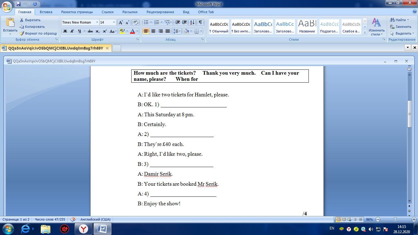Change language Английский (США) in status bar
The height and width of the screenshot is (235, 418).
95,219
